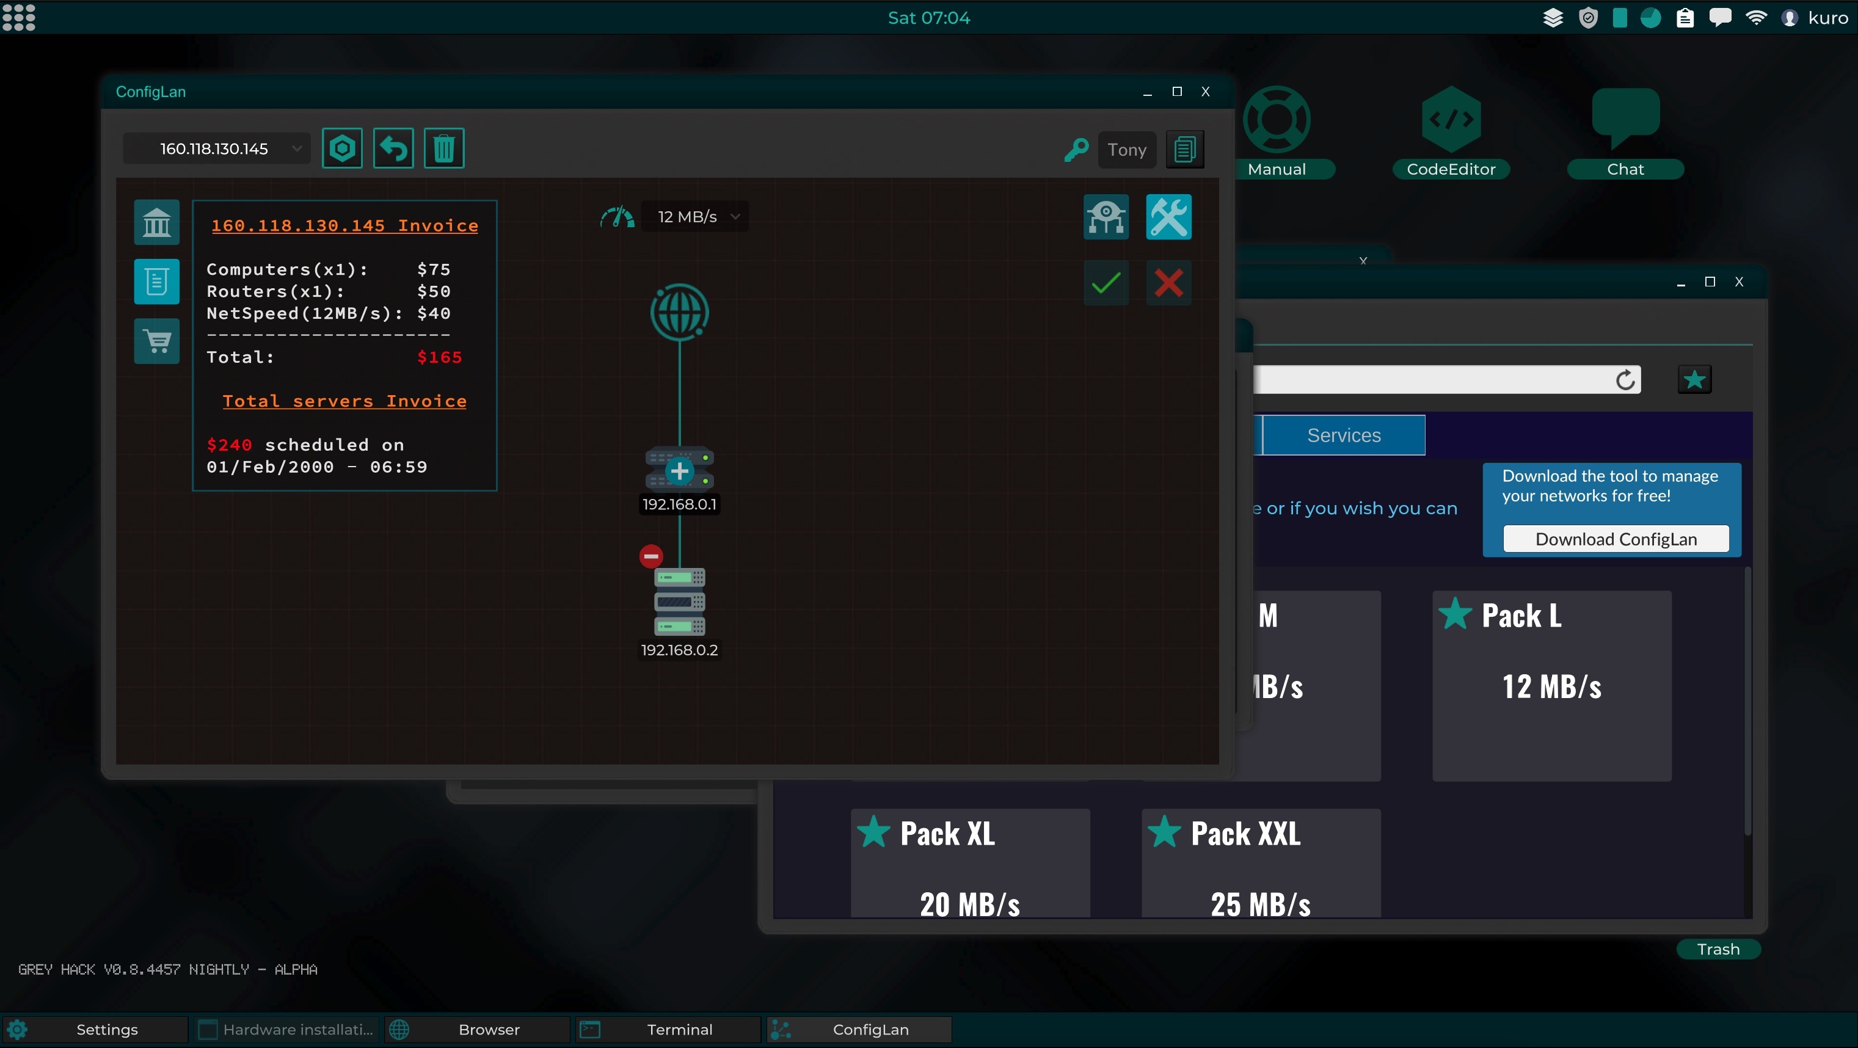Click the ConfigLan network view icon
This screenshot has height=1048, width=1858.
[x=1106, y=217]
